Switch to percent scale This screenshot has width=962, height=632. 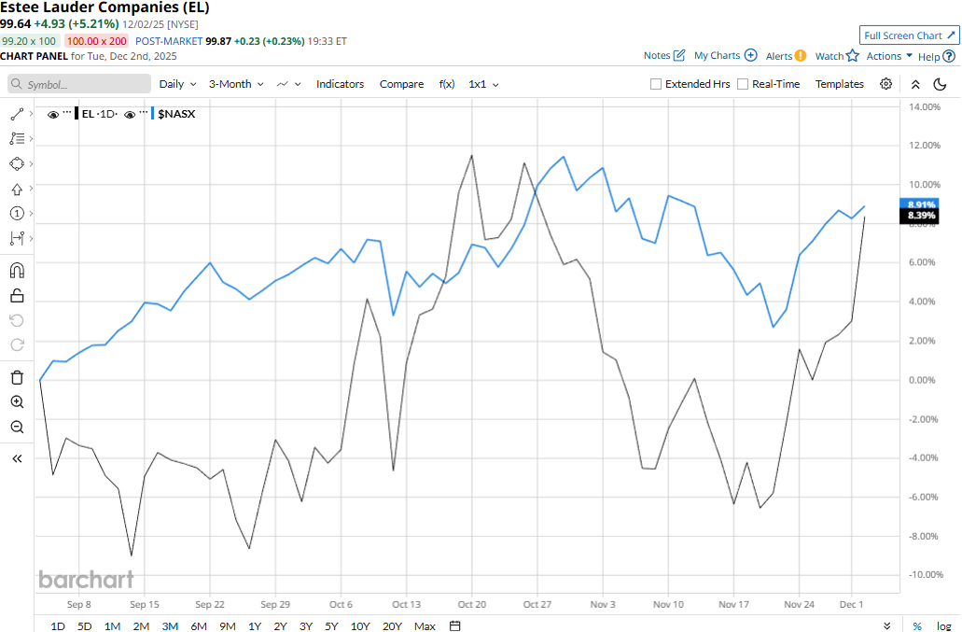(917, 625)
